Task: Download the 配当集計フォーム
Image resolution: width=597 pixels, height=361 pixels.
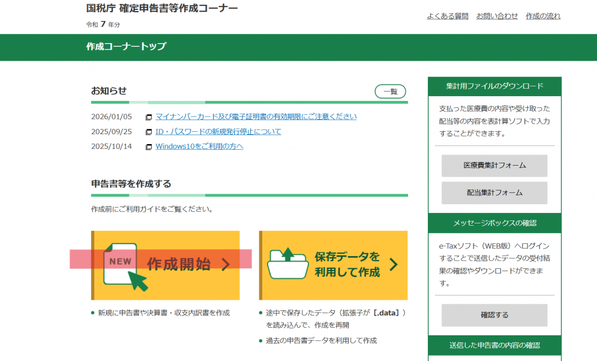Action: tap(494, 192)
